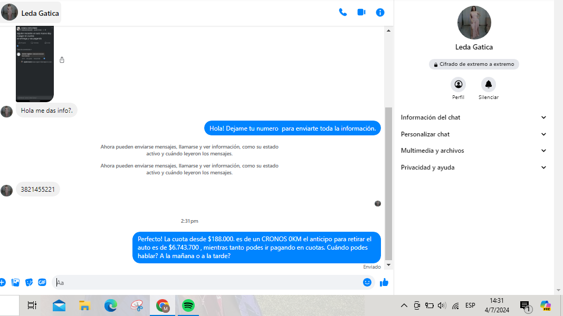Image resolution: width=563 pixels, height=316 pixels.
Task: Open File Explorer from the taskbar
Action: (85, 305)
